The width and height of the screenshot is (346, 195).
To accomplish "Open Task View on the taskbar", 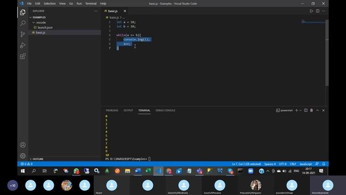I will coord(44,171).
